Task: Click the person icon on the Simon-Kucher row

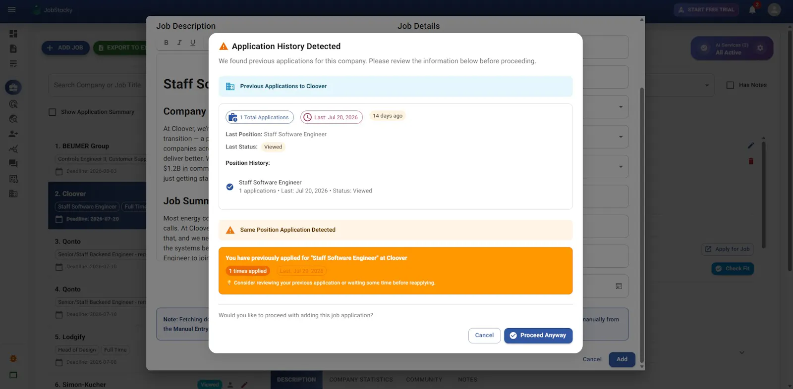Action: (230, 385)
